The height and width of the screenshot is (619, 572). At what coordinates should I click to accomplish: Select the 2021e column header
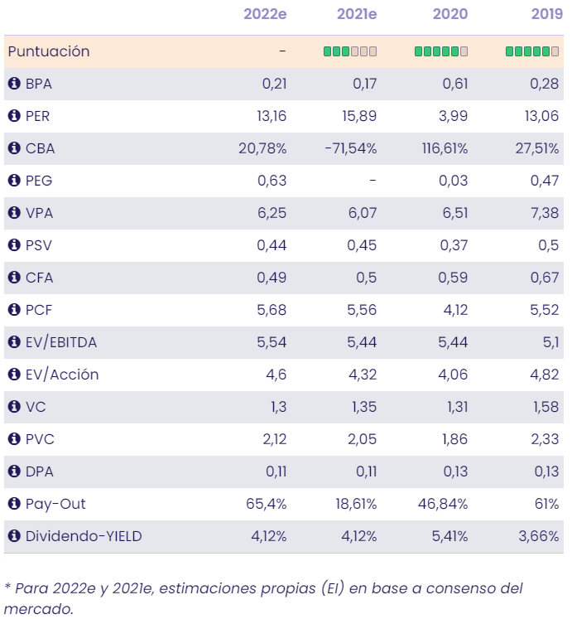[357, 14]
